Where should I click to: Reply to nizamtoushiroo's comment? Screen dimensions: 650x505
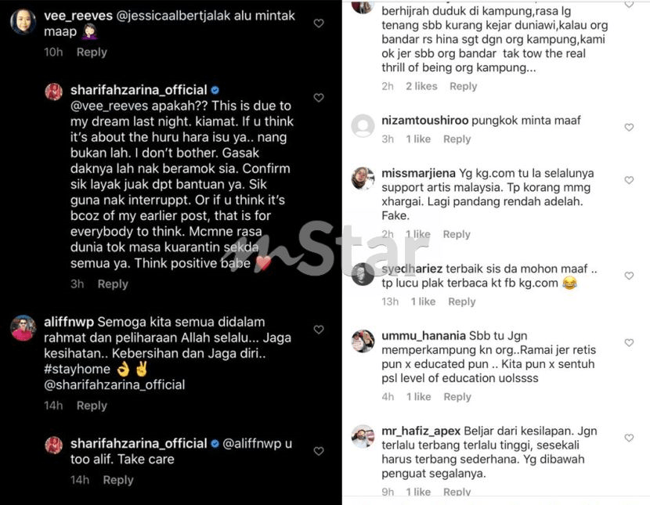[x=457, y=139]
